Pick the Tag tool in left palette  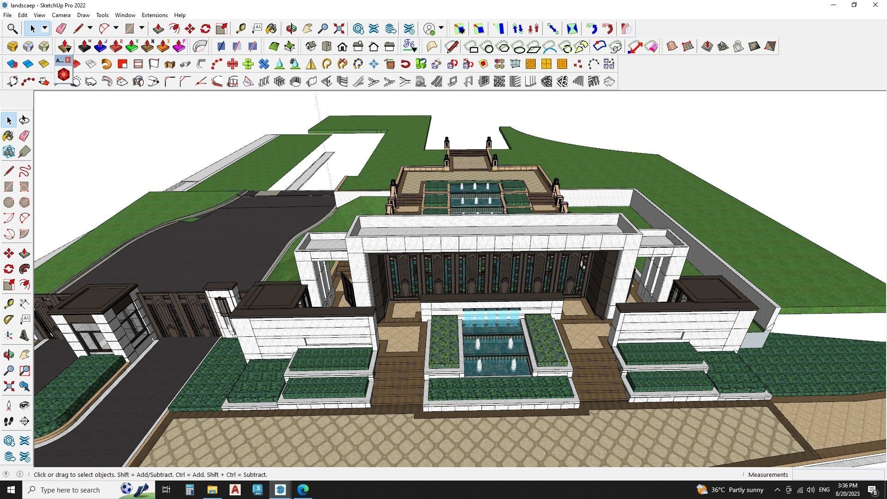[24, 151]
